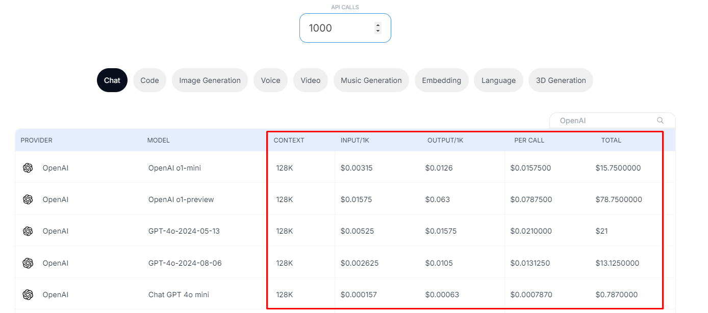The image size is (708, 313).
Task: Click the OpenAI logo in the GPT-4o-2024-05-13 row
Action: tap(28, 231)
